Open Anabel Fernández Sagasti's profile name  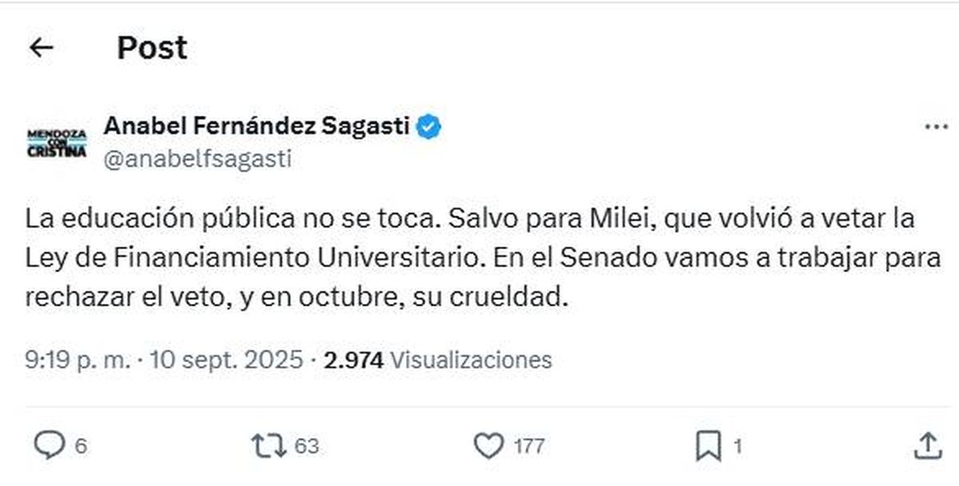click(x=257, y=126)
